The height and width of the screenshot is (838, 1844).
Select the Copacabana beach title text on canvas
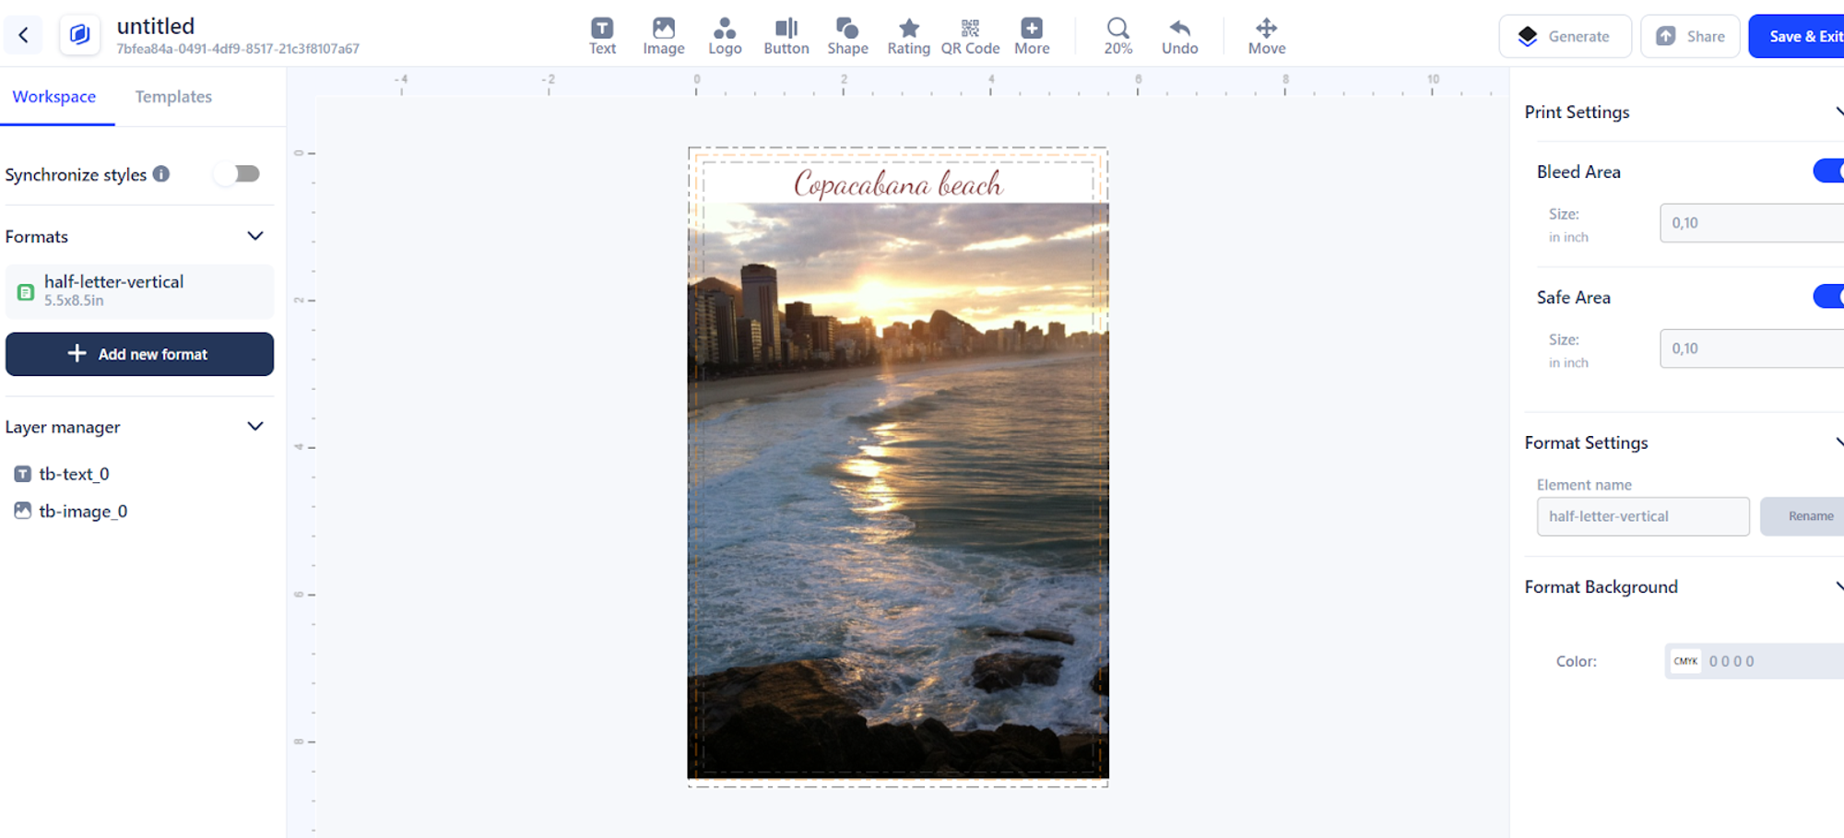898,183
